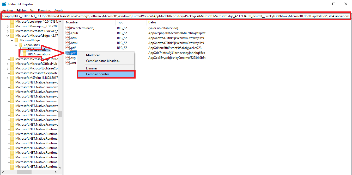Click the string value icon for .svg
This screenshot has height=175, width=352.
pos(68,58)
